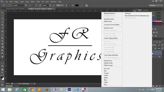Click the foreground color swatch in toolbox
The height and width of the screenshot is (92, 164).
point(2,77)
